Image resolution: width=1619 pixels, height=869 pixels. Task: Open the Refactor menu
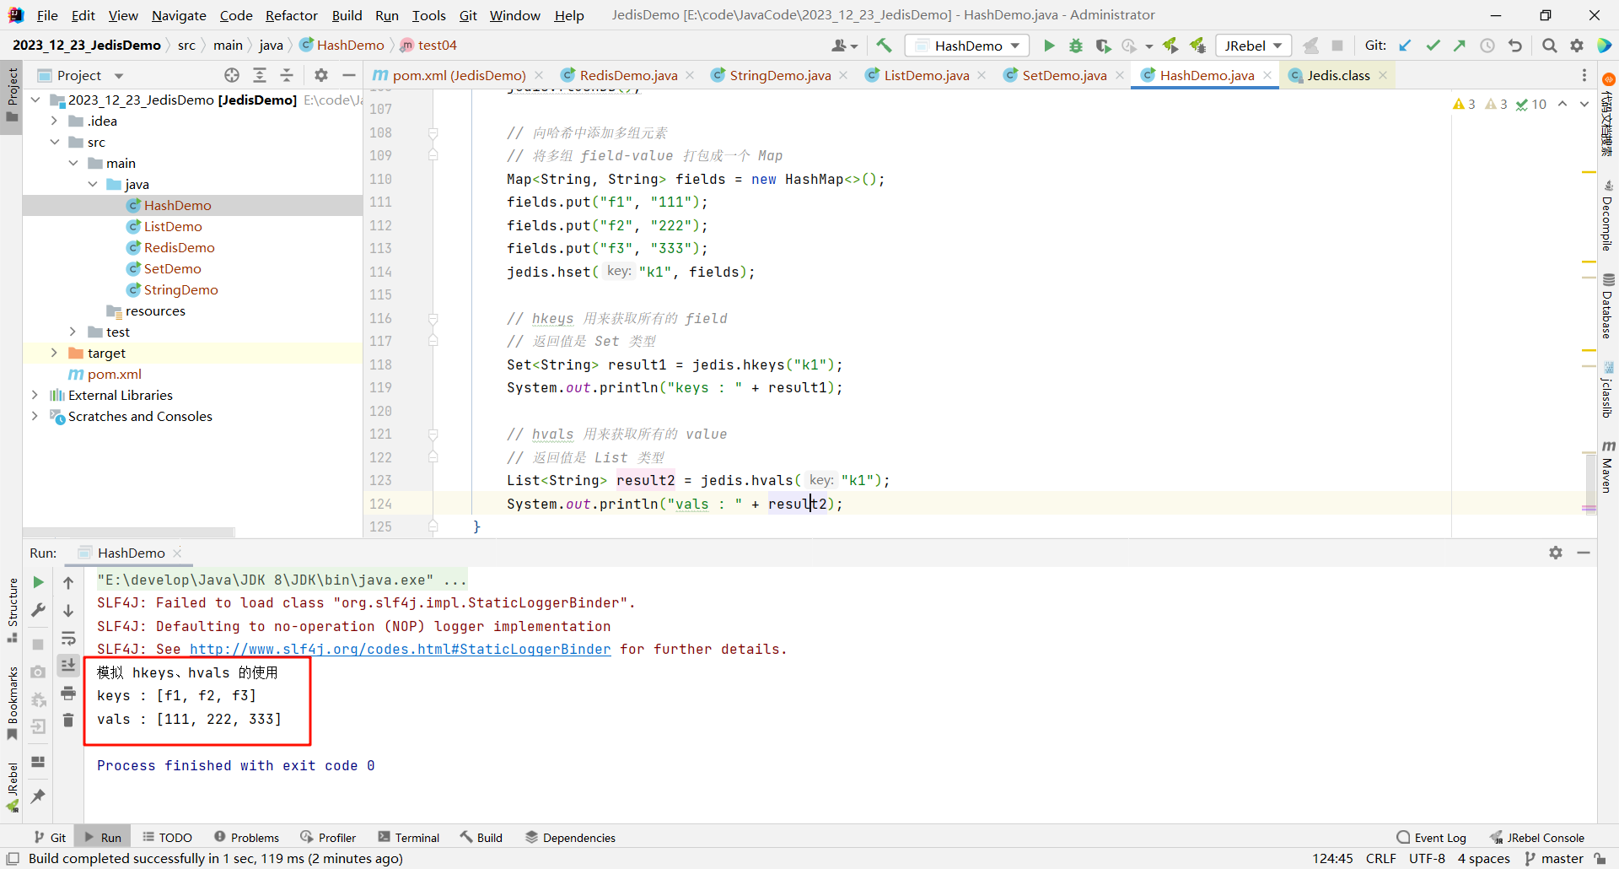point(291,15)
